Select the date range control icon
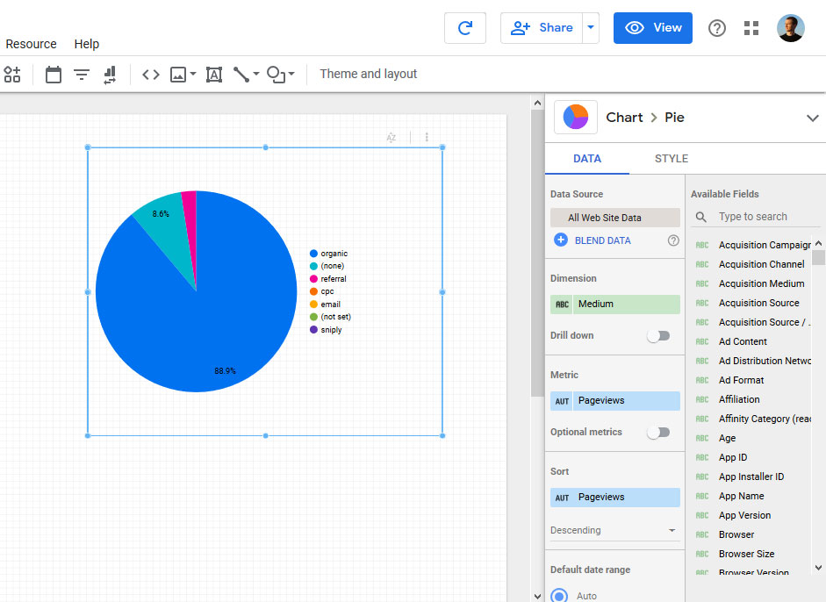 53,75
